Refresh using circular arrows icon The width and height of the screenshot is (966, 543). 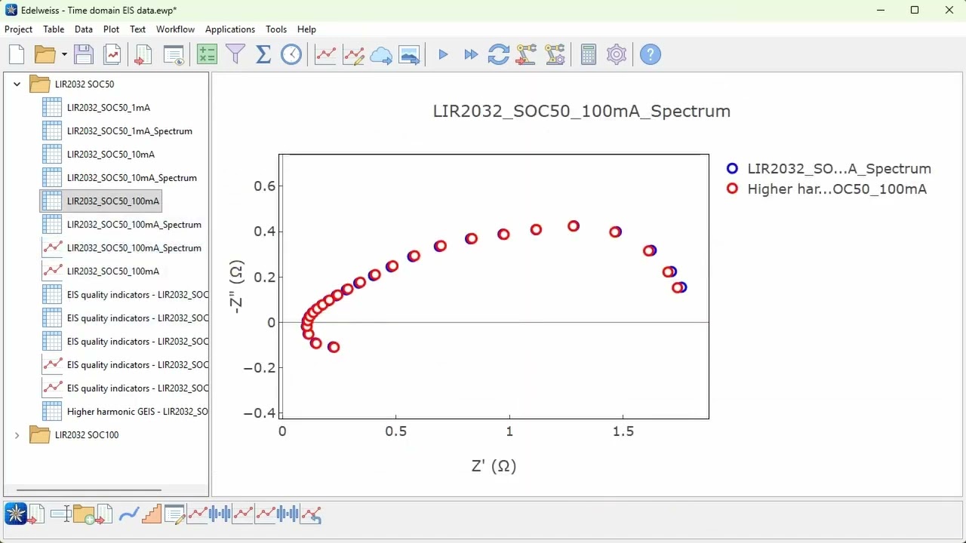coord(499,54)
